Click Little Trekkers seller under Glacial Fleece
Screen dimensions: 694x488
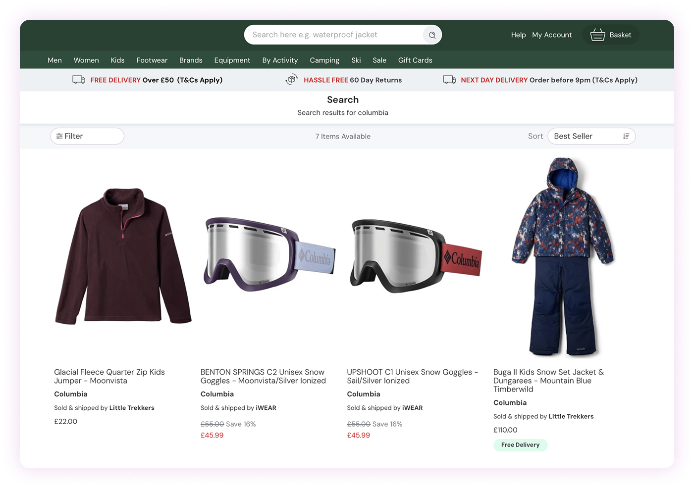pos(132,408)
